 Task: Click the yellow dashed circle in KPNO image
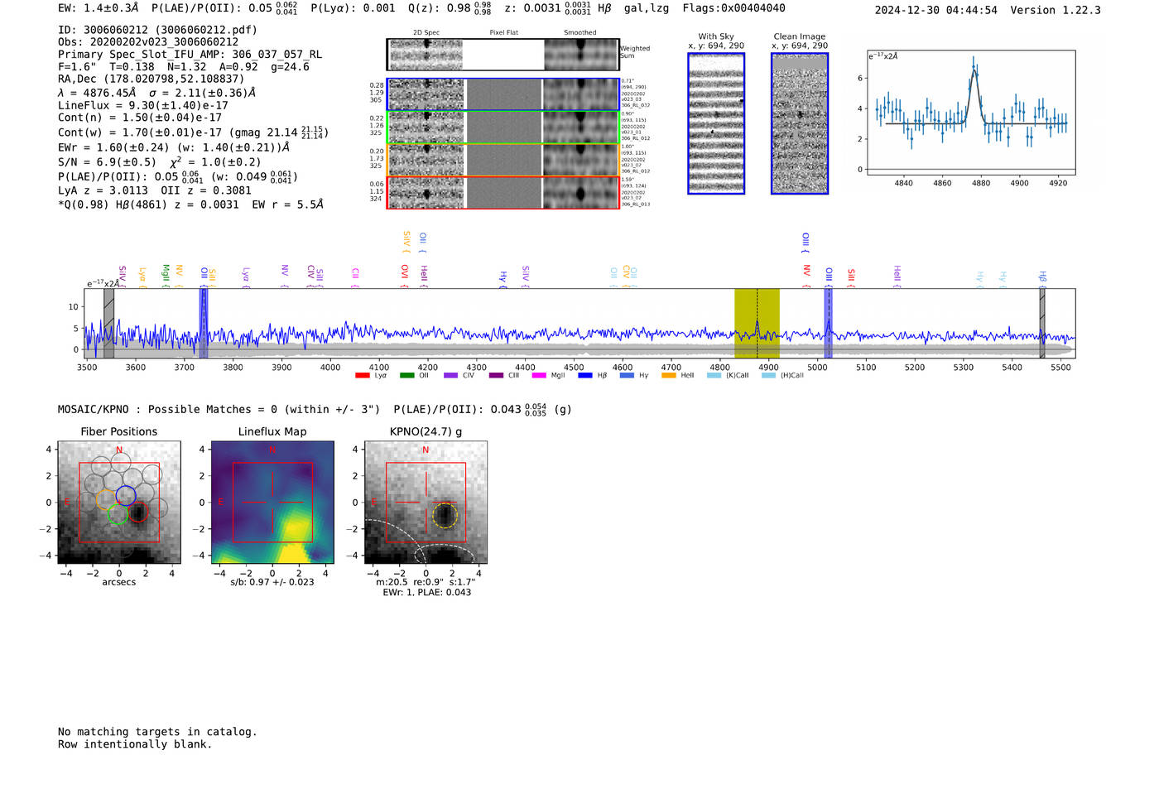(445, 515)
